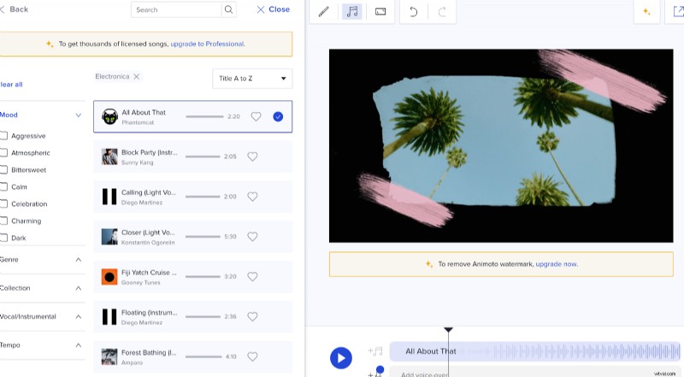Screen dimensions: 684x377
Task: Open the upgrade now watermark link
Action: (557, 264)
